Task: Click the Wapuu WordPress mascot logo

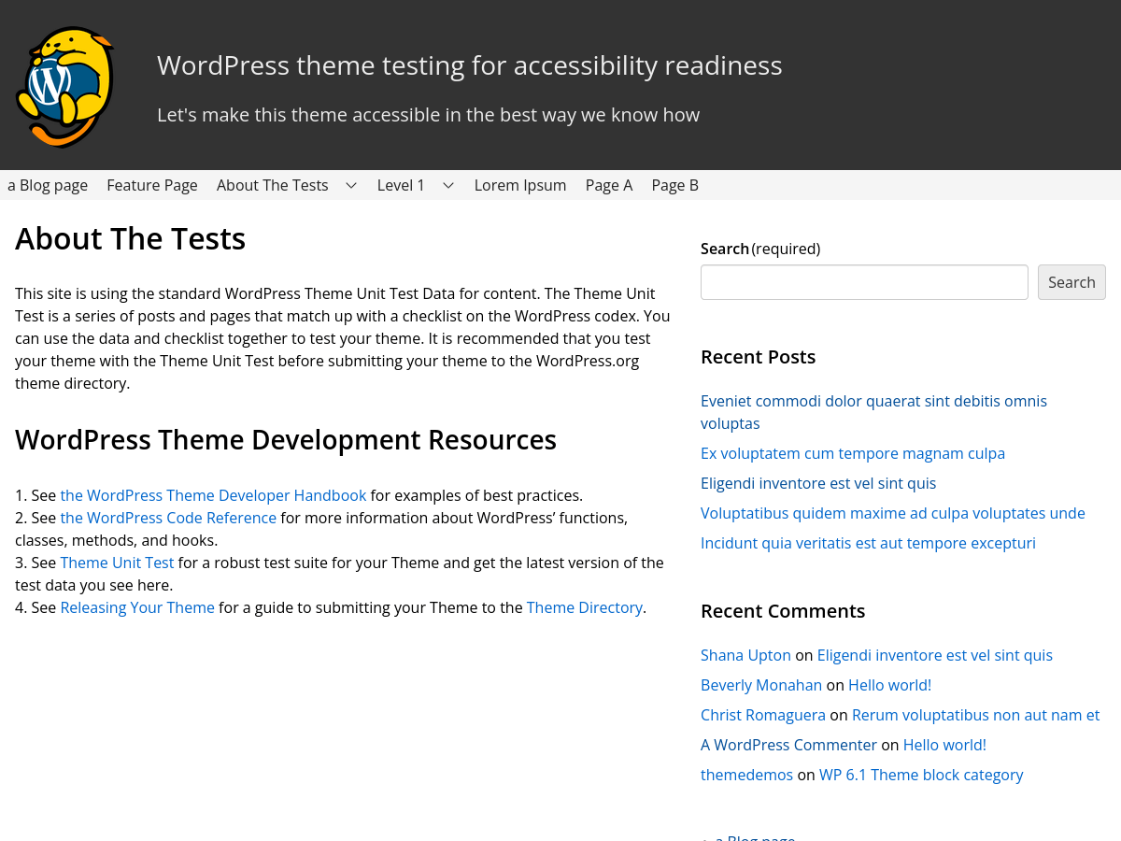Action: (65, 87)
